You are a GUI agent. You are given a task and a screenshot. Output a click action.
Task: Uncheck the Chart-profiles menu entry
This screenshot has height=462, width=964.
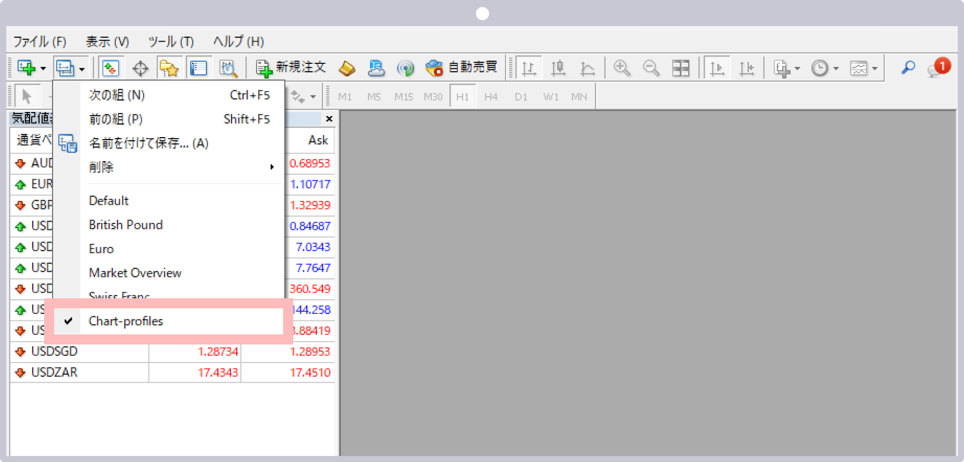click(x=126, y=321)
